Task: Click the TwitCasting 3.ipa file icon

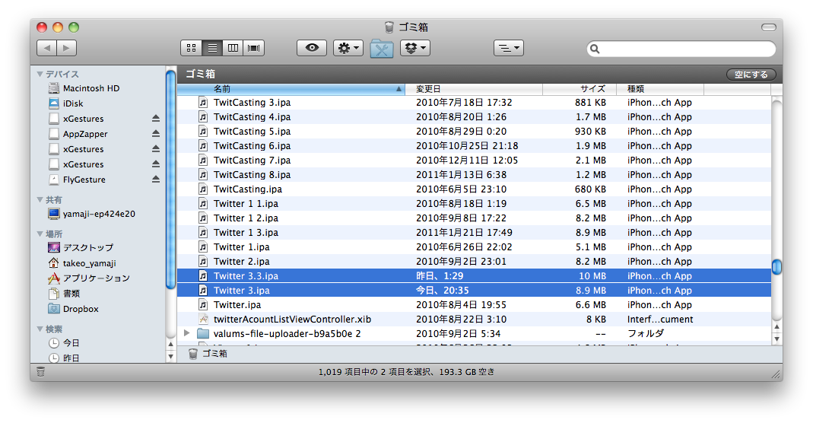Action: (203, 103)
